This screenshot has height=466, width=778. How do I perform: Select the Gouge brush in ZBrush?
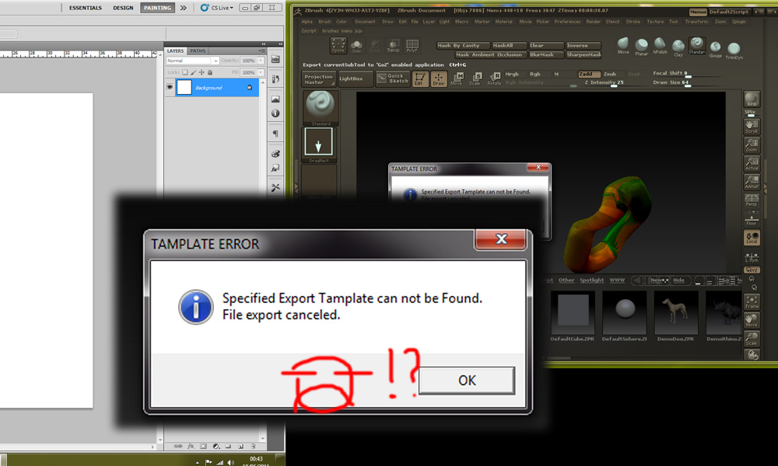[x=716, y=49]
